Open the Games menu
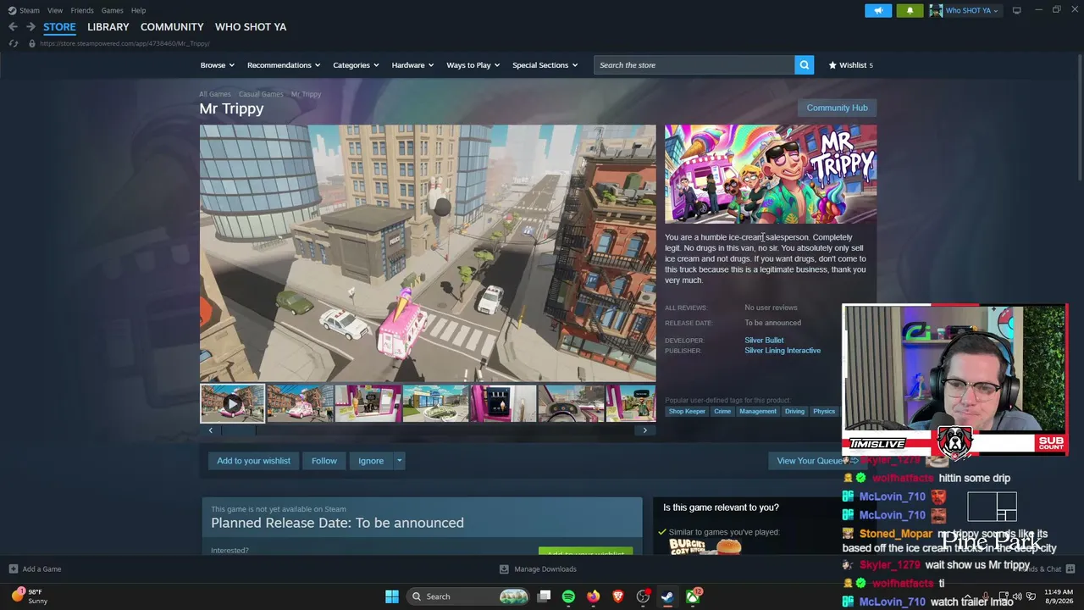1084x610 pixels. [112, 10]
